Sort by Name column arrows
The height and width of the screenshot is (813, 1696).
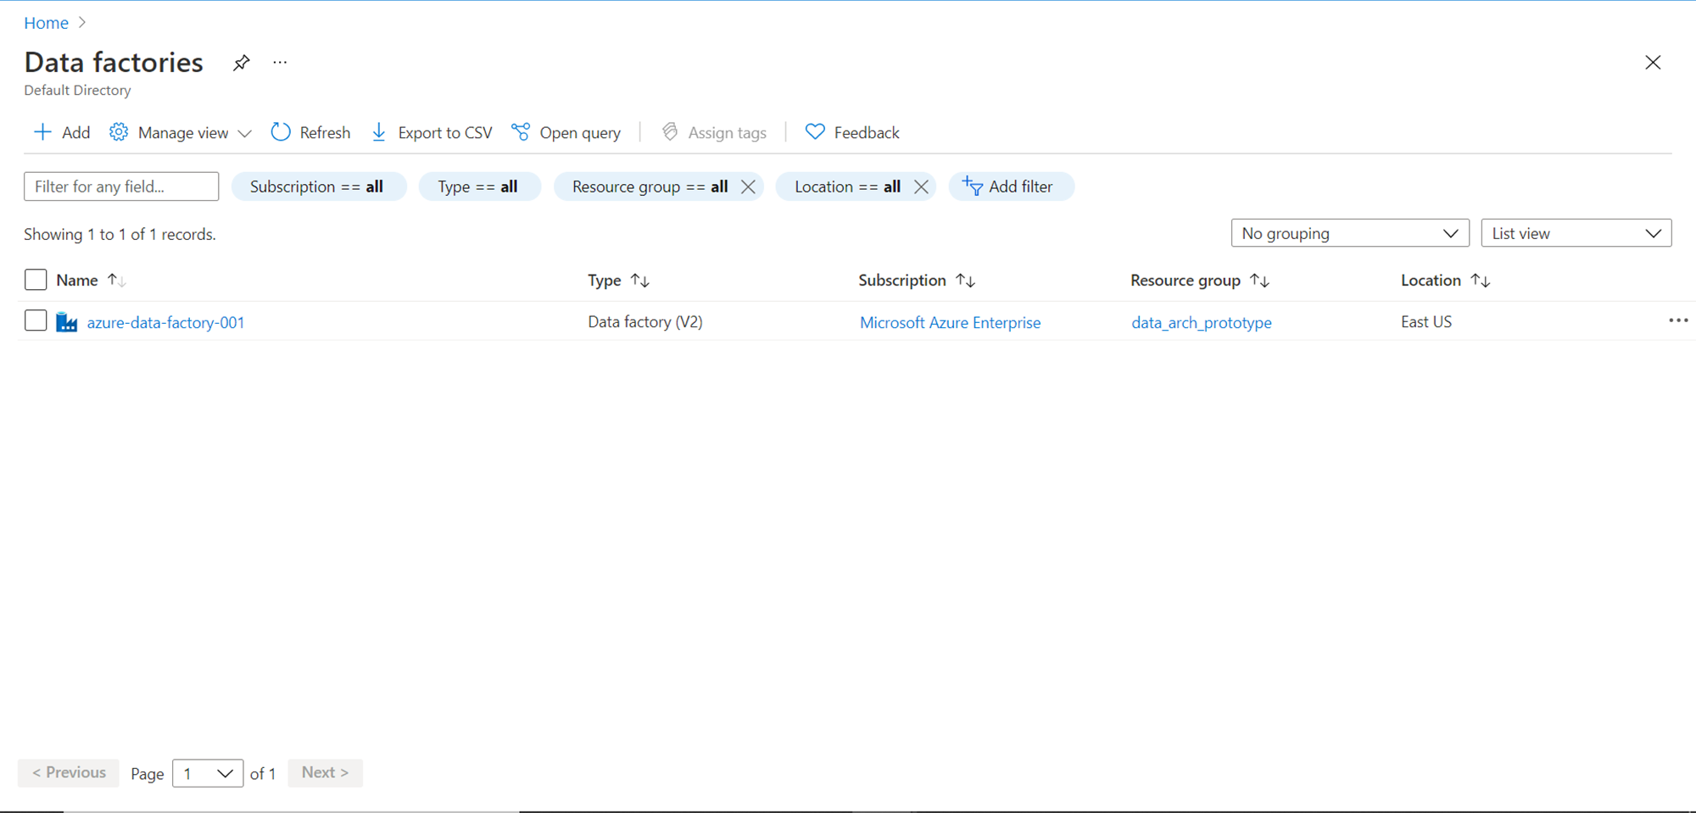pyautogui.click(x=117, y=281)
